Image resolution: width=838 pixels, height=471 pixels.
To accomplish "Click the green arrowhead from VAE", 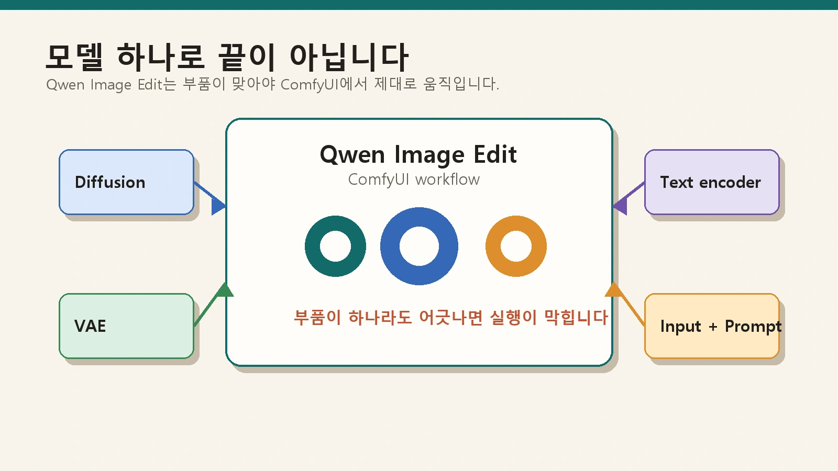I will click(x=224, y=289).
